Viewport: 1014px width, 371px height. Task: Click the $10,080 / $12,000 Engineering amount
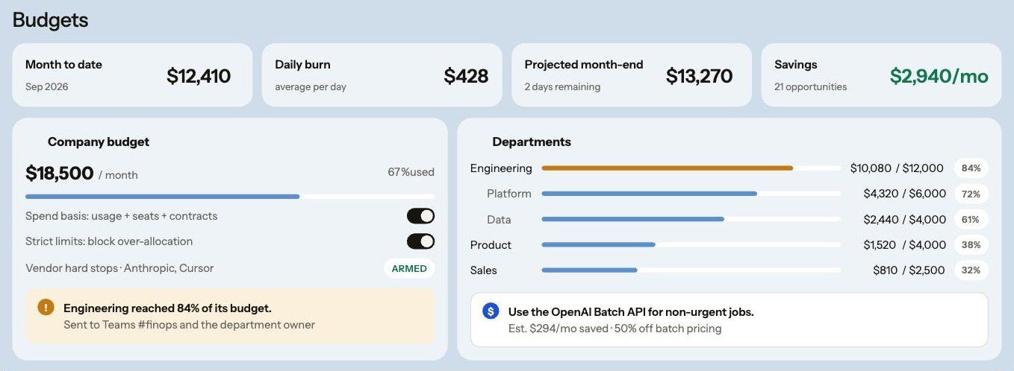897,168
